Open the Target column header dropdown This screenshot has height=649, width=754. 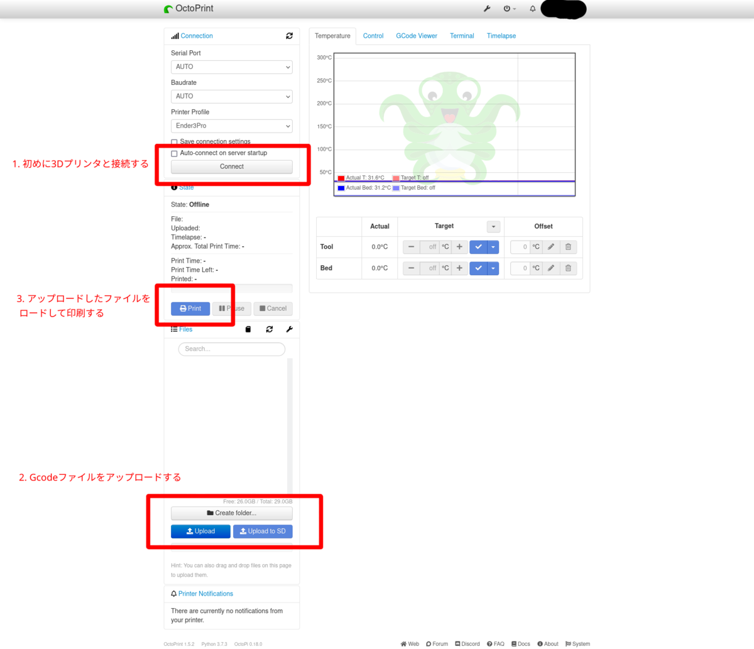[x=494, y=227]
